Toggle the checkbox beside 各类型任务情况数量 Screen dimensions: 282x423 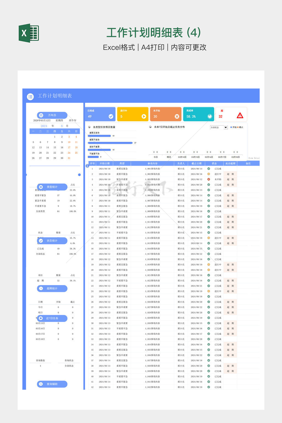89,127
